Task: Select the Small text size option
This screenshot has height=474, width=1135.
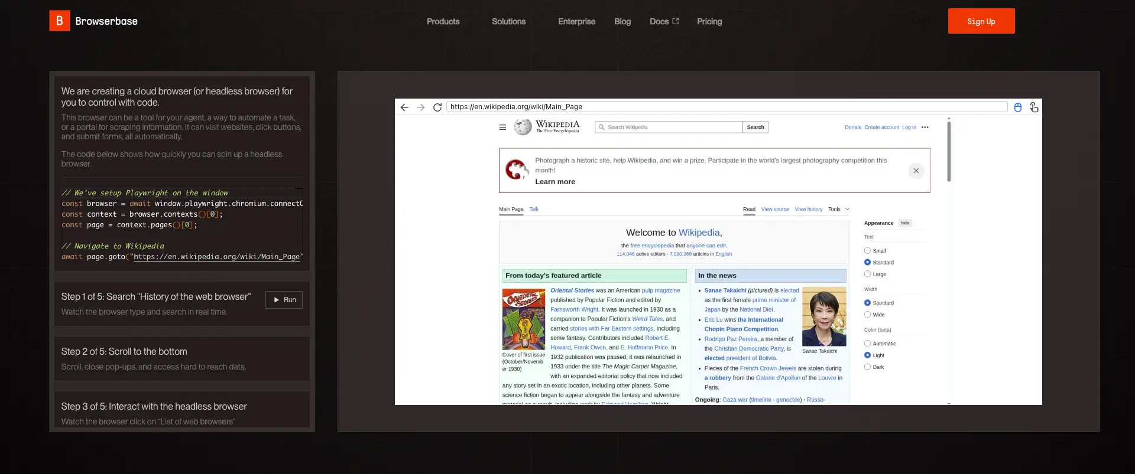Action: (867, 251)
